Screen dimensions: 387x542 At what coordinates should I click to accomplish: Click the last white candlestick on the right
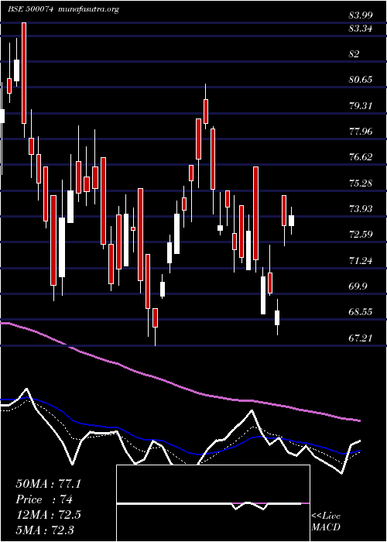pyautogui.click(x=291, y=221)
